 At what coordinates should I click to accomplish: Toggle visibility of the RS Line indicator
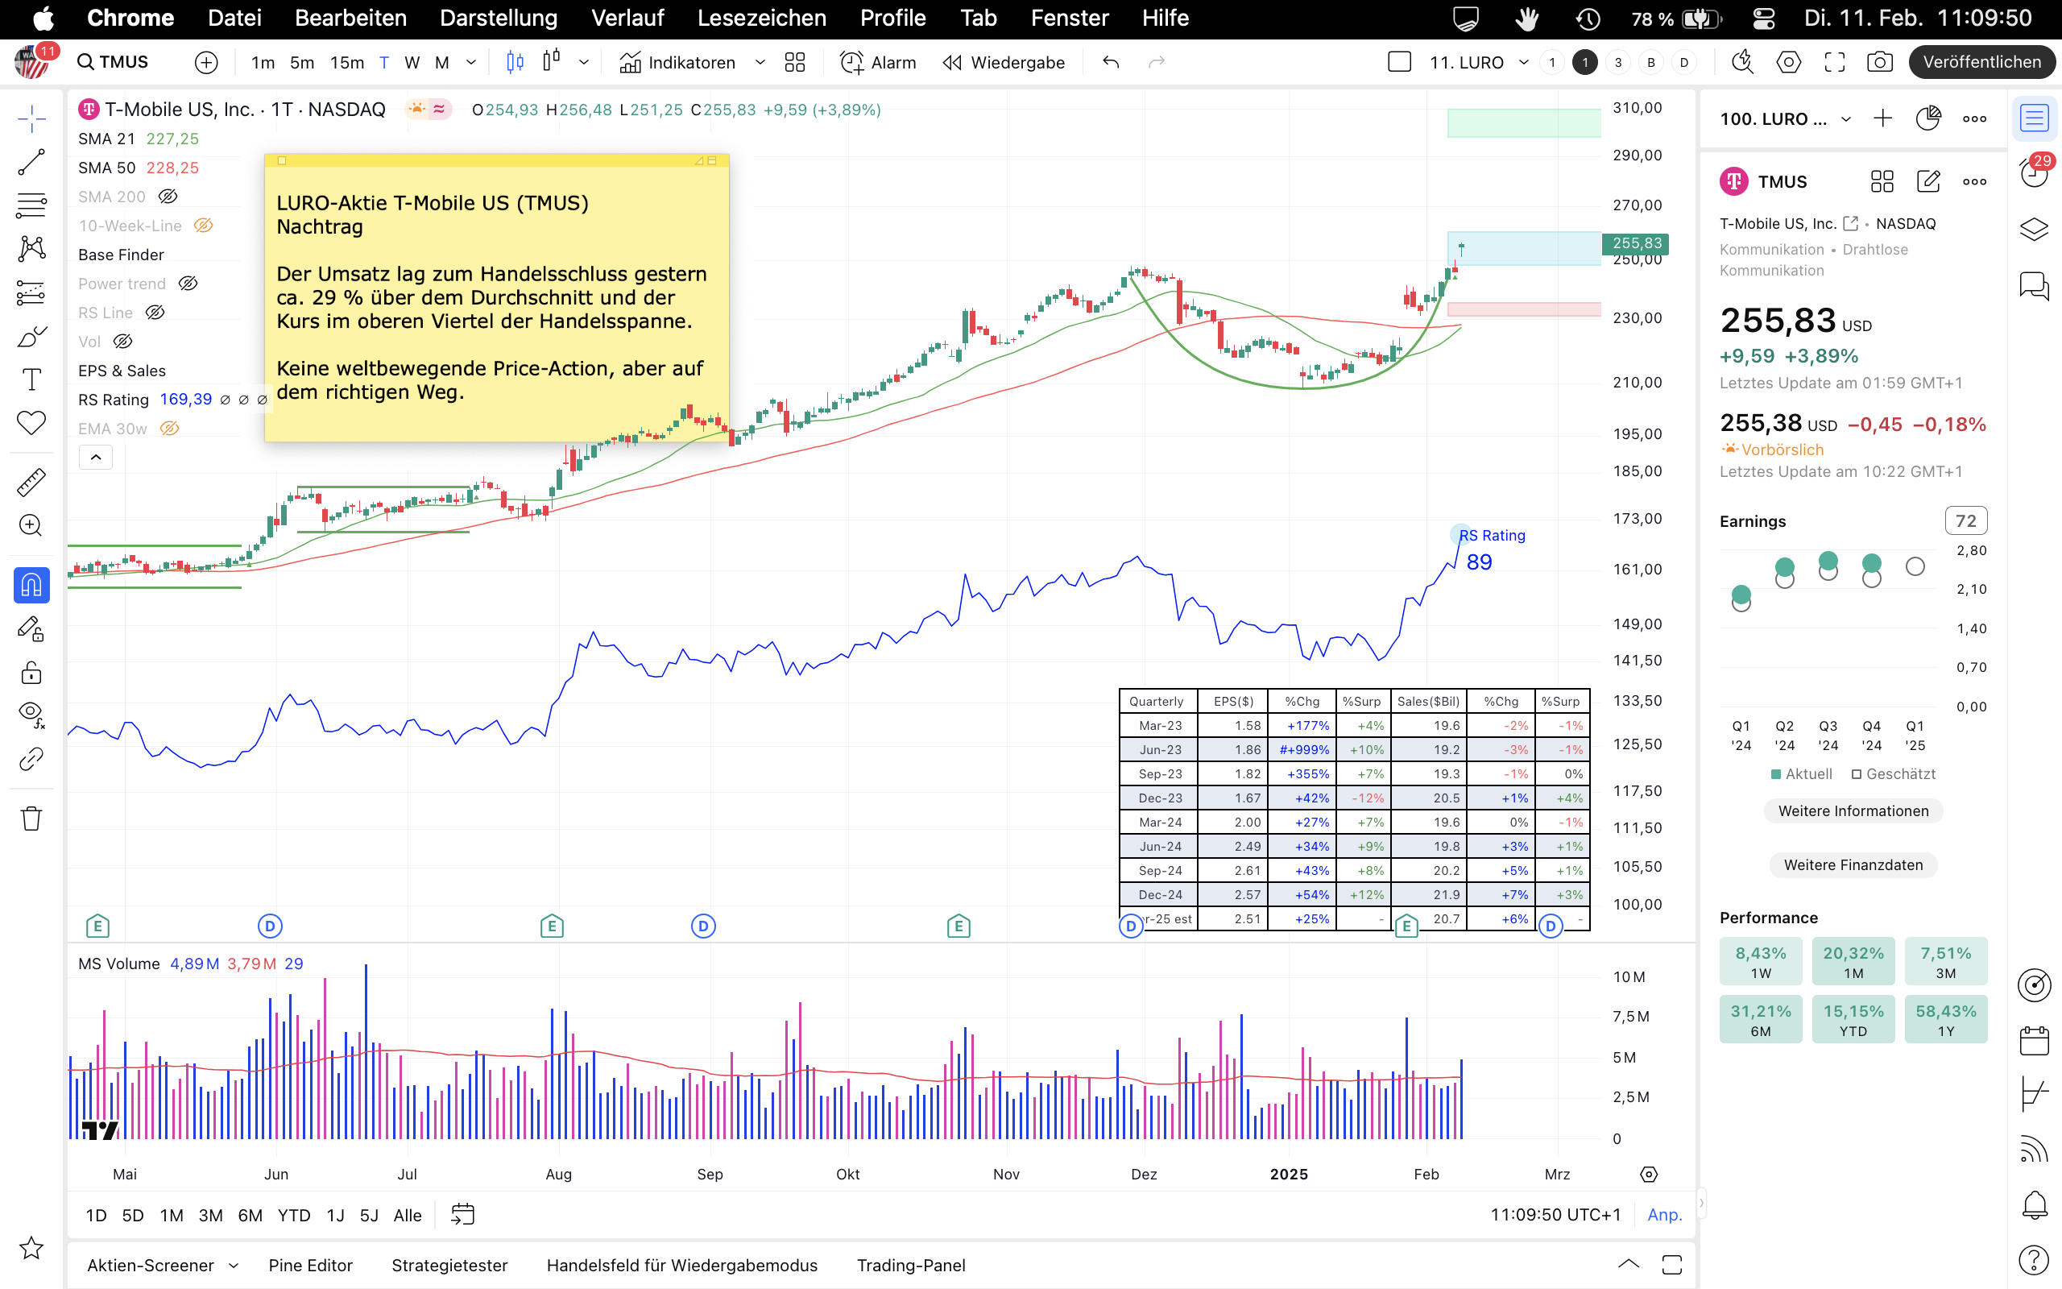pos(154,313)
